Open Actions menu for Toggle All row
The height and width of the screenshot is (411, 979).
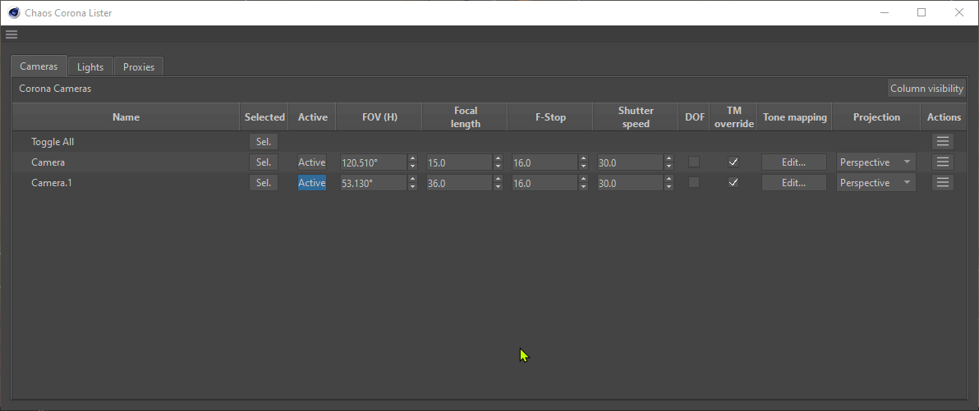tap(943, 142)
